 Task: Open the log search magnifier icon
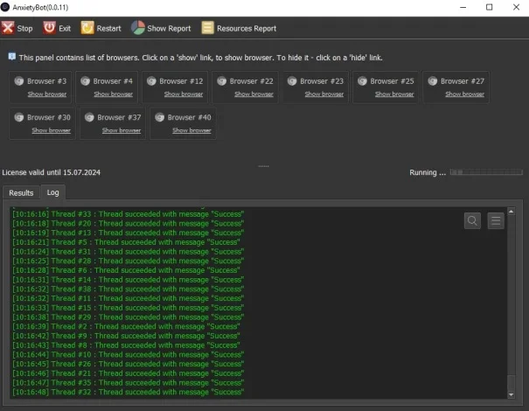pos(472,221)
